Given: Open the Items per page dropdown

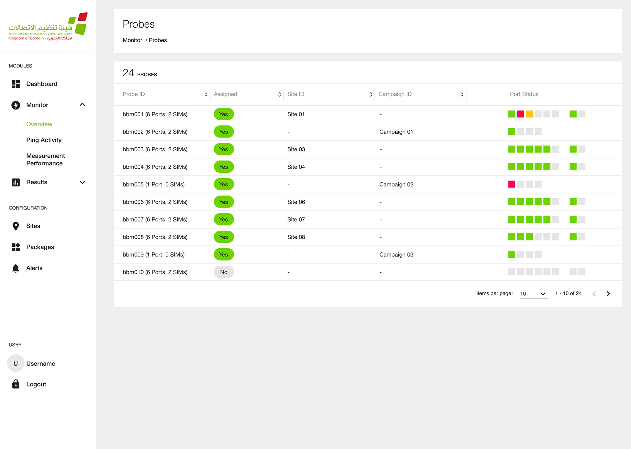Looking at the screenshot, I should (x=533, y=294).
